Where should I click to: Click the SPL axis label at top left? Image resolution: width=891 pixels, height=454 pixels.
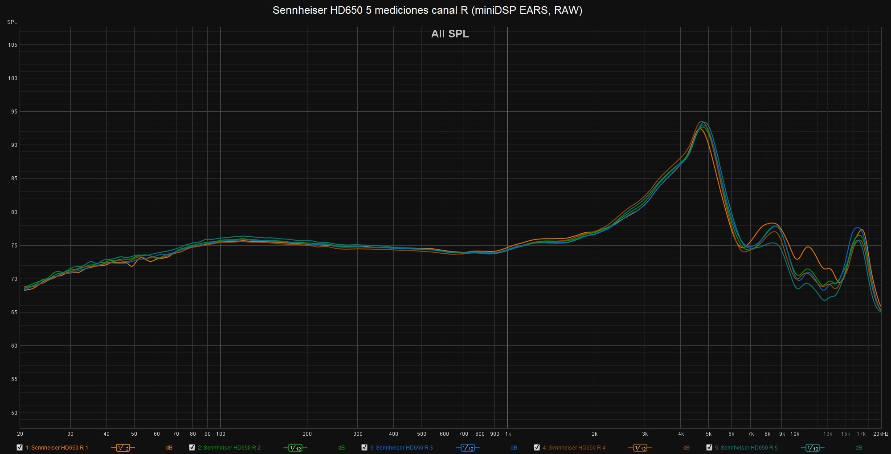(12, 22)
